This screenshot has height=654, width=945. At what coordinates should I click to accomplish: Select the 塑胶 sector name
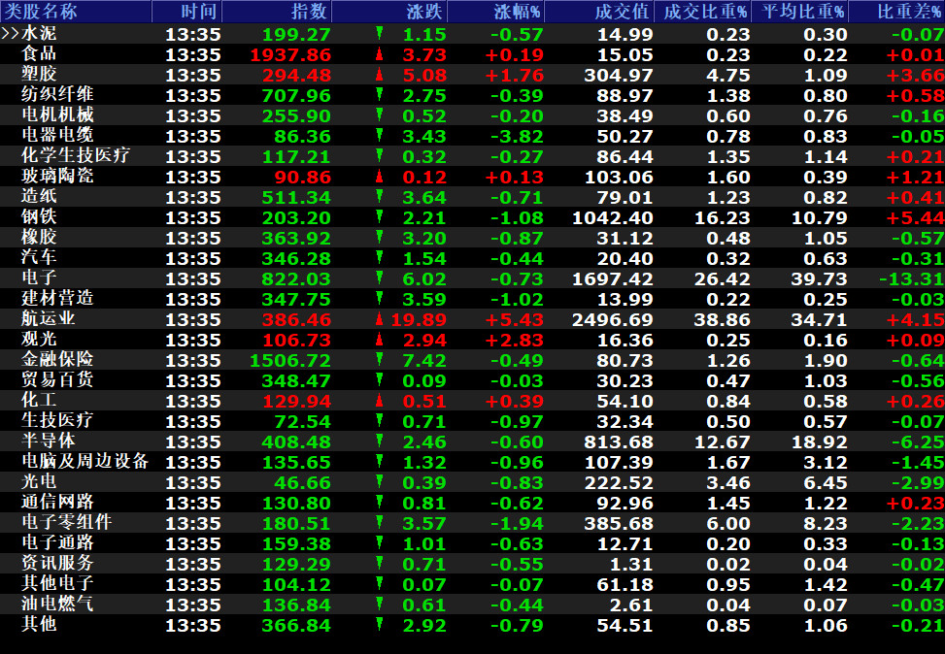(x=39, y=74)
